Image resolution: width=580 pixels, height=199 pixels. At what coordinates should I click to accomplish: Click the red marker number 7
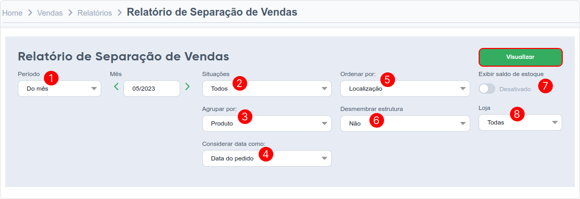point(545,86)
